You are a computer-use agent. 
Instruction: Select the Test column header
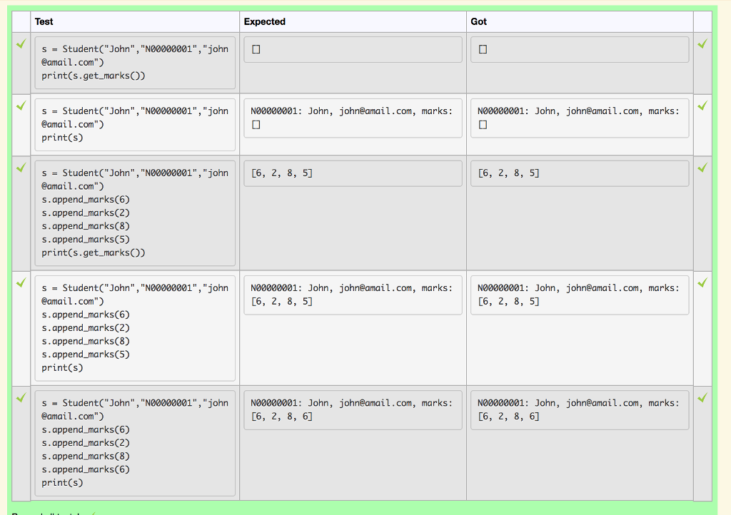click(x=44, y=21)
